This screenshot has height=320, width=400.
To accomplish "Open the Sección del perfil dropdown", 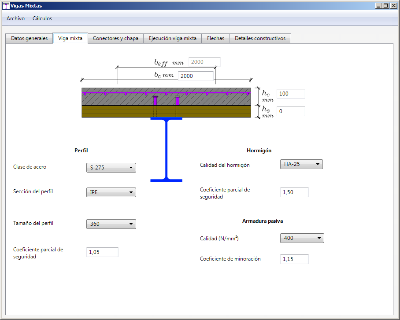I will coord(111,192).
